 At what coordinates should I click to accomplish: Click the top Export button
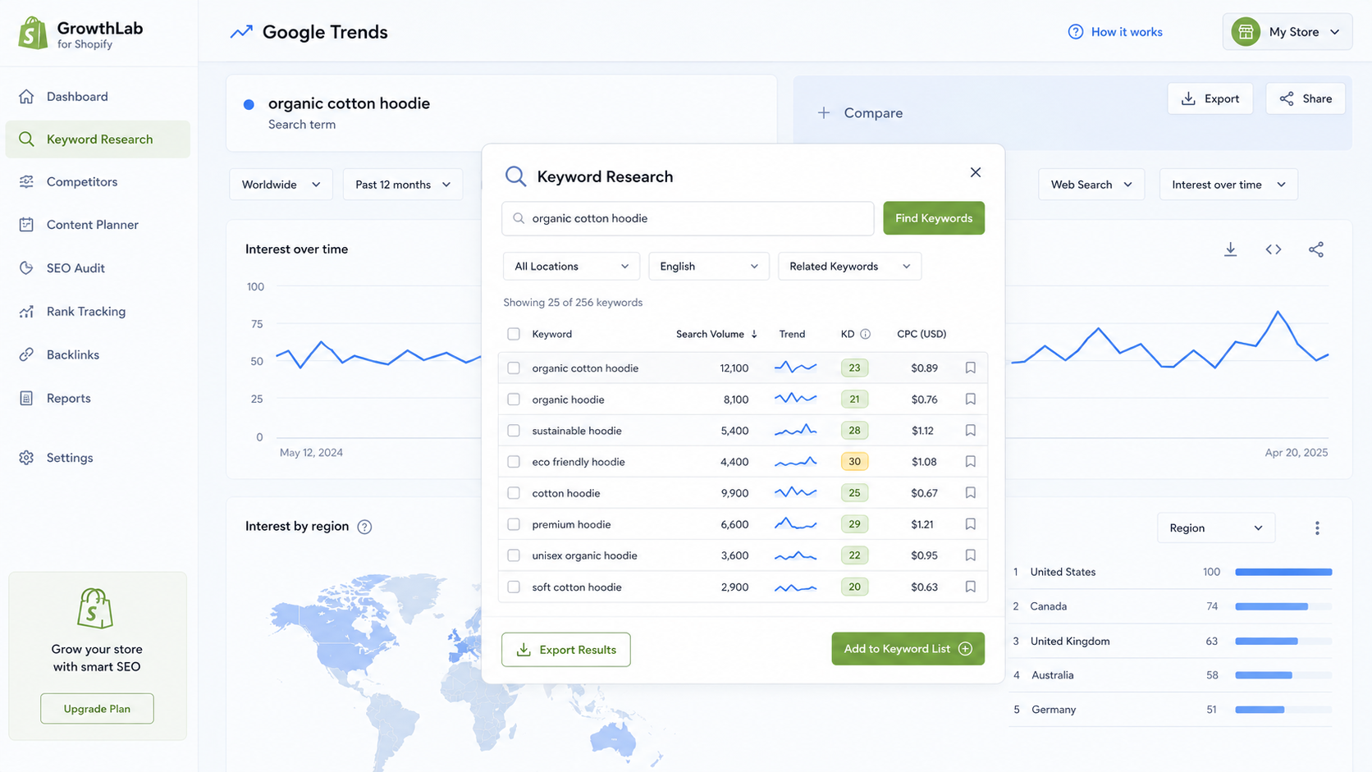click(x=1210, y=98)
